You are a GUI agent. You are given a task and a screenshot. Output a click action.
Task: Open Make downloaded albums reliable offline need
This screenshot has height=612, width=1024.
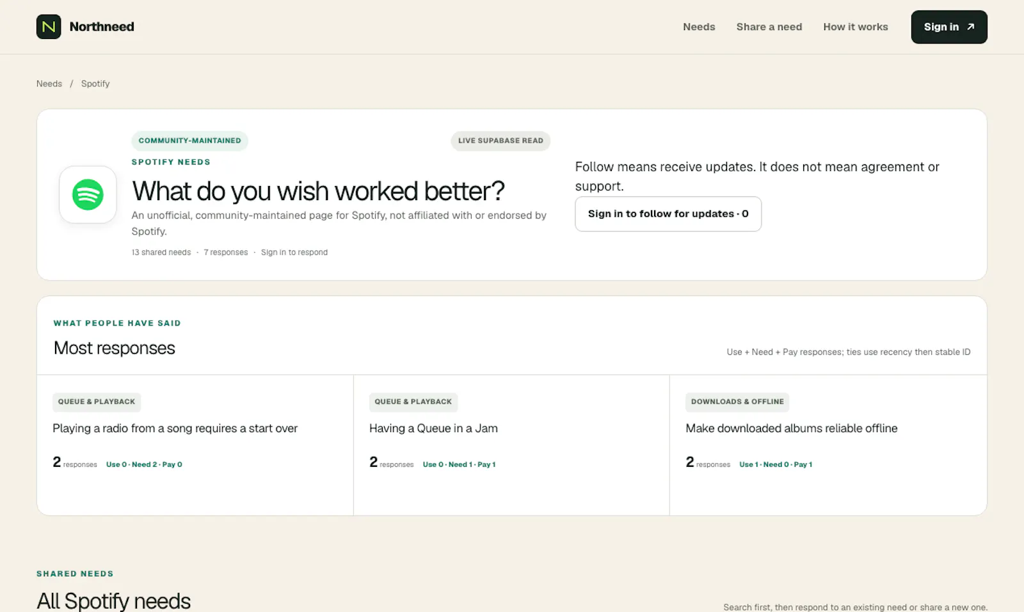[792, 428]
